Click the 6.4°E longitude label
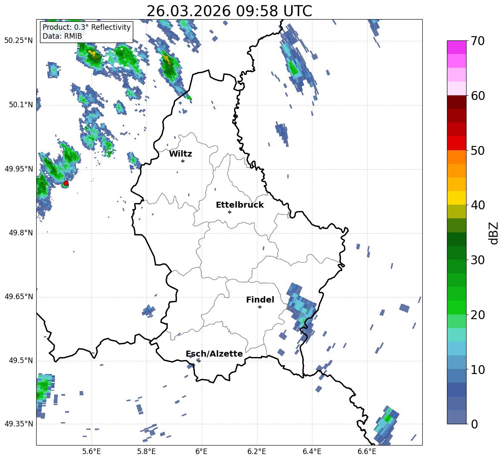The image size is (504, 460). tap(312, 451)
